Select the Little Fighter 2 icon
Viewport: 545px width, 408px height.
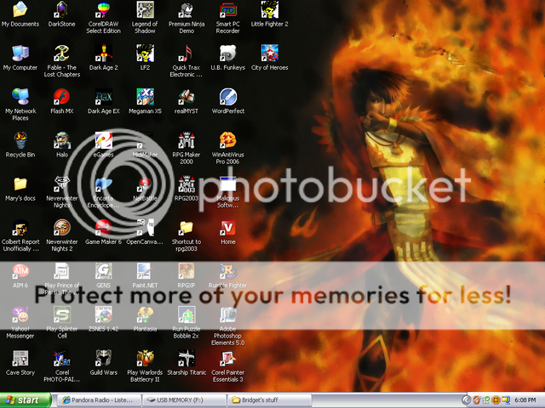point(269,11)
